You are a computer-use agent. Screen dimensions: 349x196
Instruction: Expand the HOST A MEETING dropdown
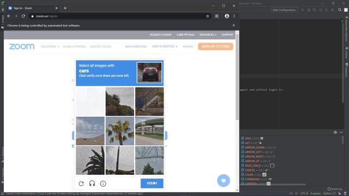[x=165, y=46]
